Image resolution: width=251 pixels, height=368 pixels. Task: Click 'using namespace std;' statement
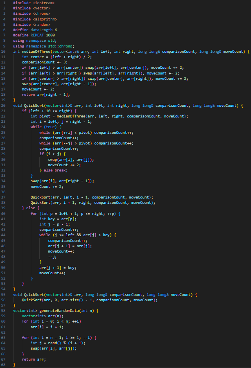coord(35,41)
